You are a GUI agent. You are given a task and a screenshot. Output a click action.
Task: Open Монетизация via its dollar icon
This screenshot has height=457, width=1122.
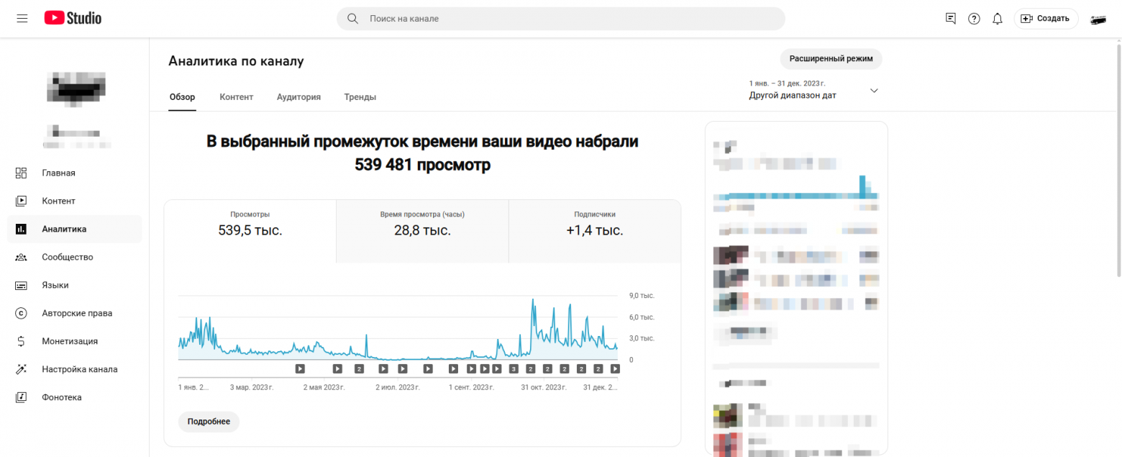click(21, 341)
